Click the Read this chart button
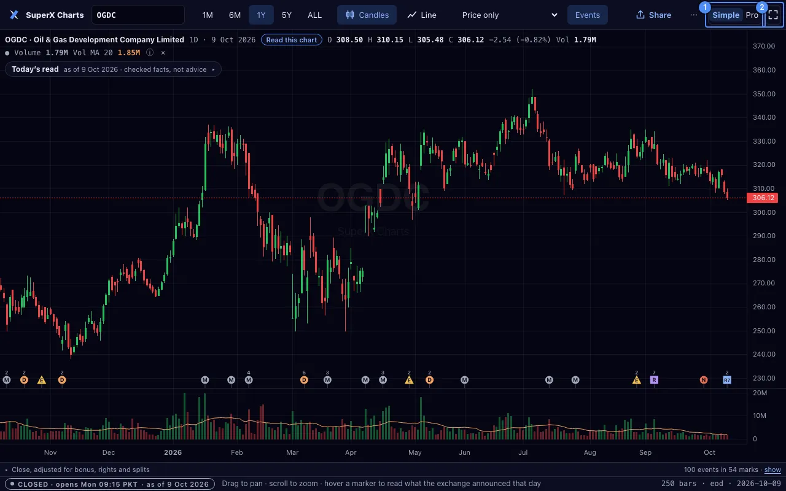The image size is (786, 491). click(x=292, y=40)
